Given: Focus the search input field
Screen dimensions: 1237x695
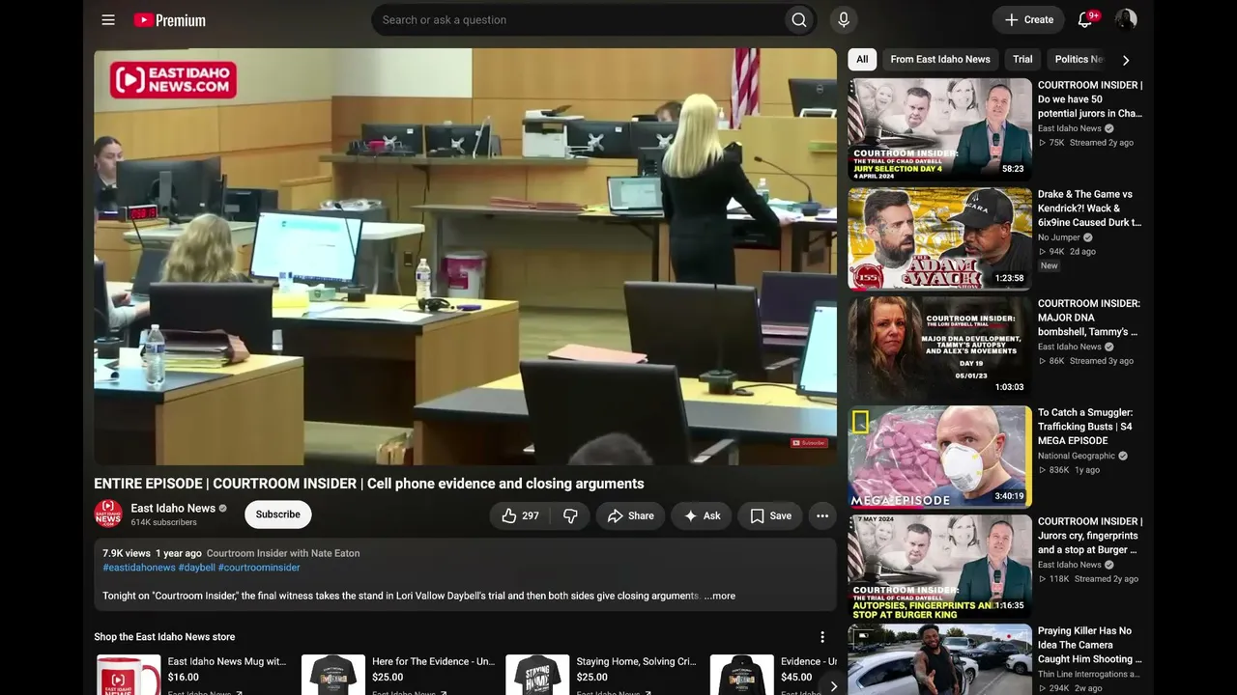Looking at the screenshot, I should coord(578,19).
